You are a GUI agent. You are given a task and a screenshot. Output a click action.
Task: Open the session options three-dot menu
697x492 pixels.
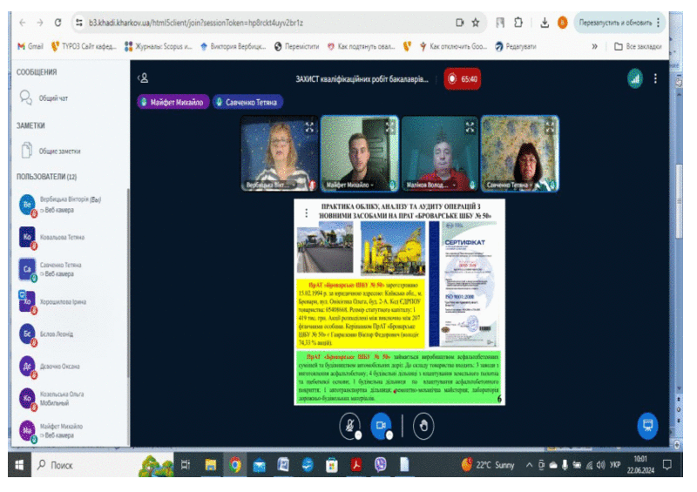point(655,78)
